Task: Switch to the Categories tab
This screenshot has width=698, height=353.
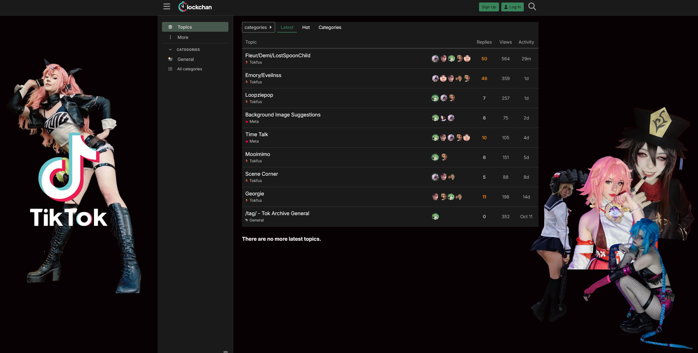Action: (x=330, y=27)
